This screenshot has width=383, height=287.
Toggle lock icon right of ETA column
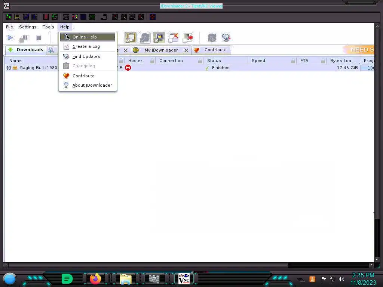(x=323, y=61)
